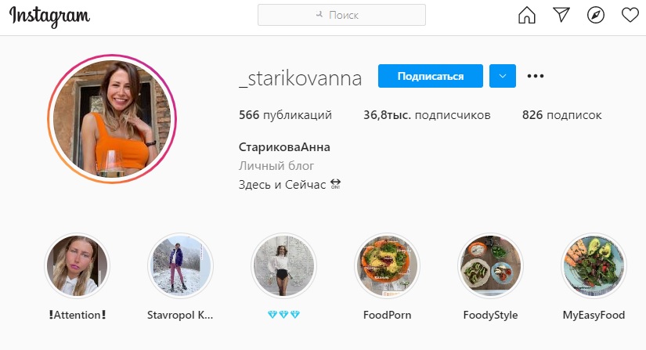The width and height of the screenshot is (646, 350).
Task: Open the Stavropol K... highlight
Action: [x=180, y=266]
